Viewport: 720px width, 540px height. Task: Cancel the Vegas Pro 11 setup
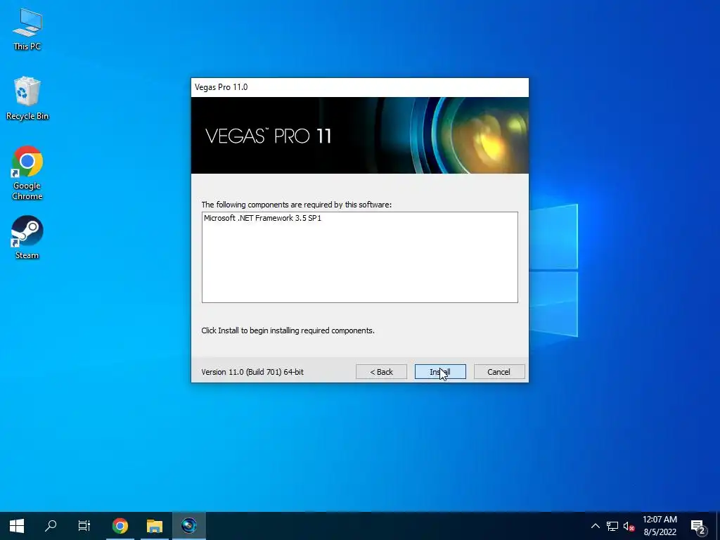coord(499,372)
